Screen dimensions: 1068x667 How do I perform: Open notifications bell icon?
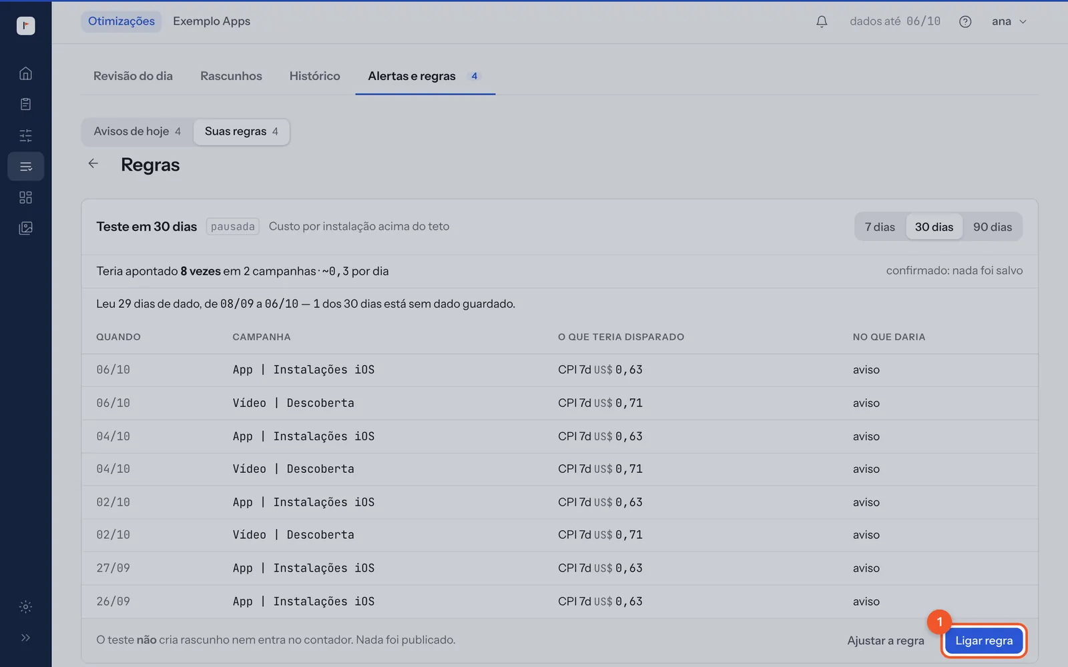pyautogui.click(x=822, y=21)
